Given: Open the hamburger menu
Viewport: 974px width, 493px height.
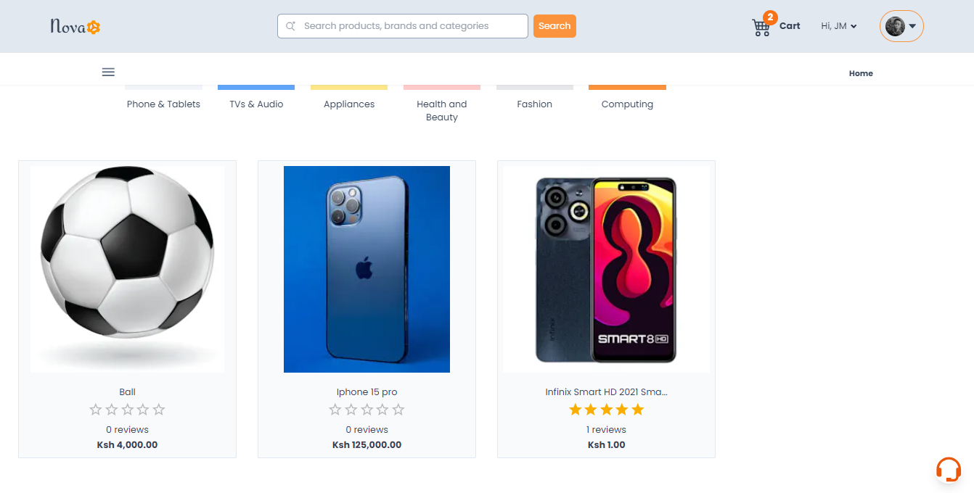Looking at the screenshot, I should [108, 72].
